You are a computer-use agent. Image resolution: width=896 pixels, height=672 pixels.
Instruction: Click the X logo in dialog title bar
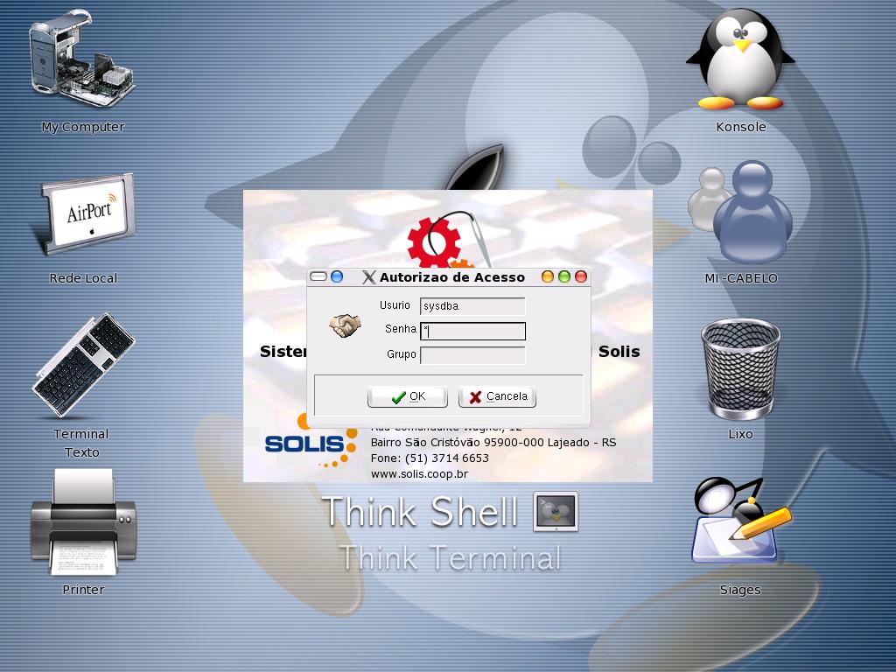point(368,277)
